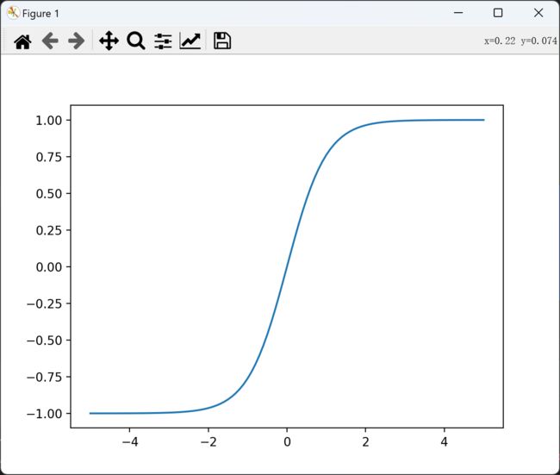Minimize the Figure 1 window

pyautogui.click(x=458, y=13)
